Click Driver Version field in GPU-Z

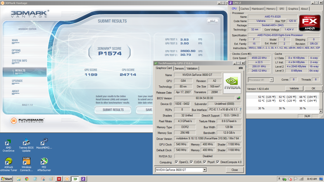(x=208, y=139)
